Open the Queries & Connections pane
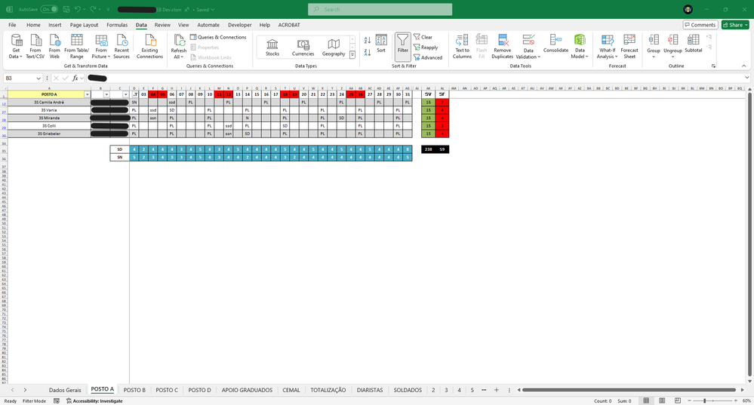Screen dimensions: 754x405 point(218,37)
